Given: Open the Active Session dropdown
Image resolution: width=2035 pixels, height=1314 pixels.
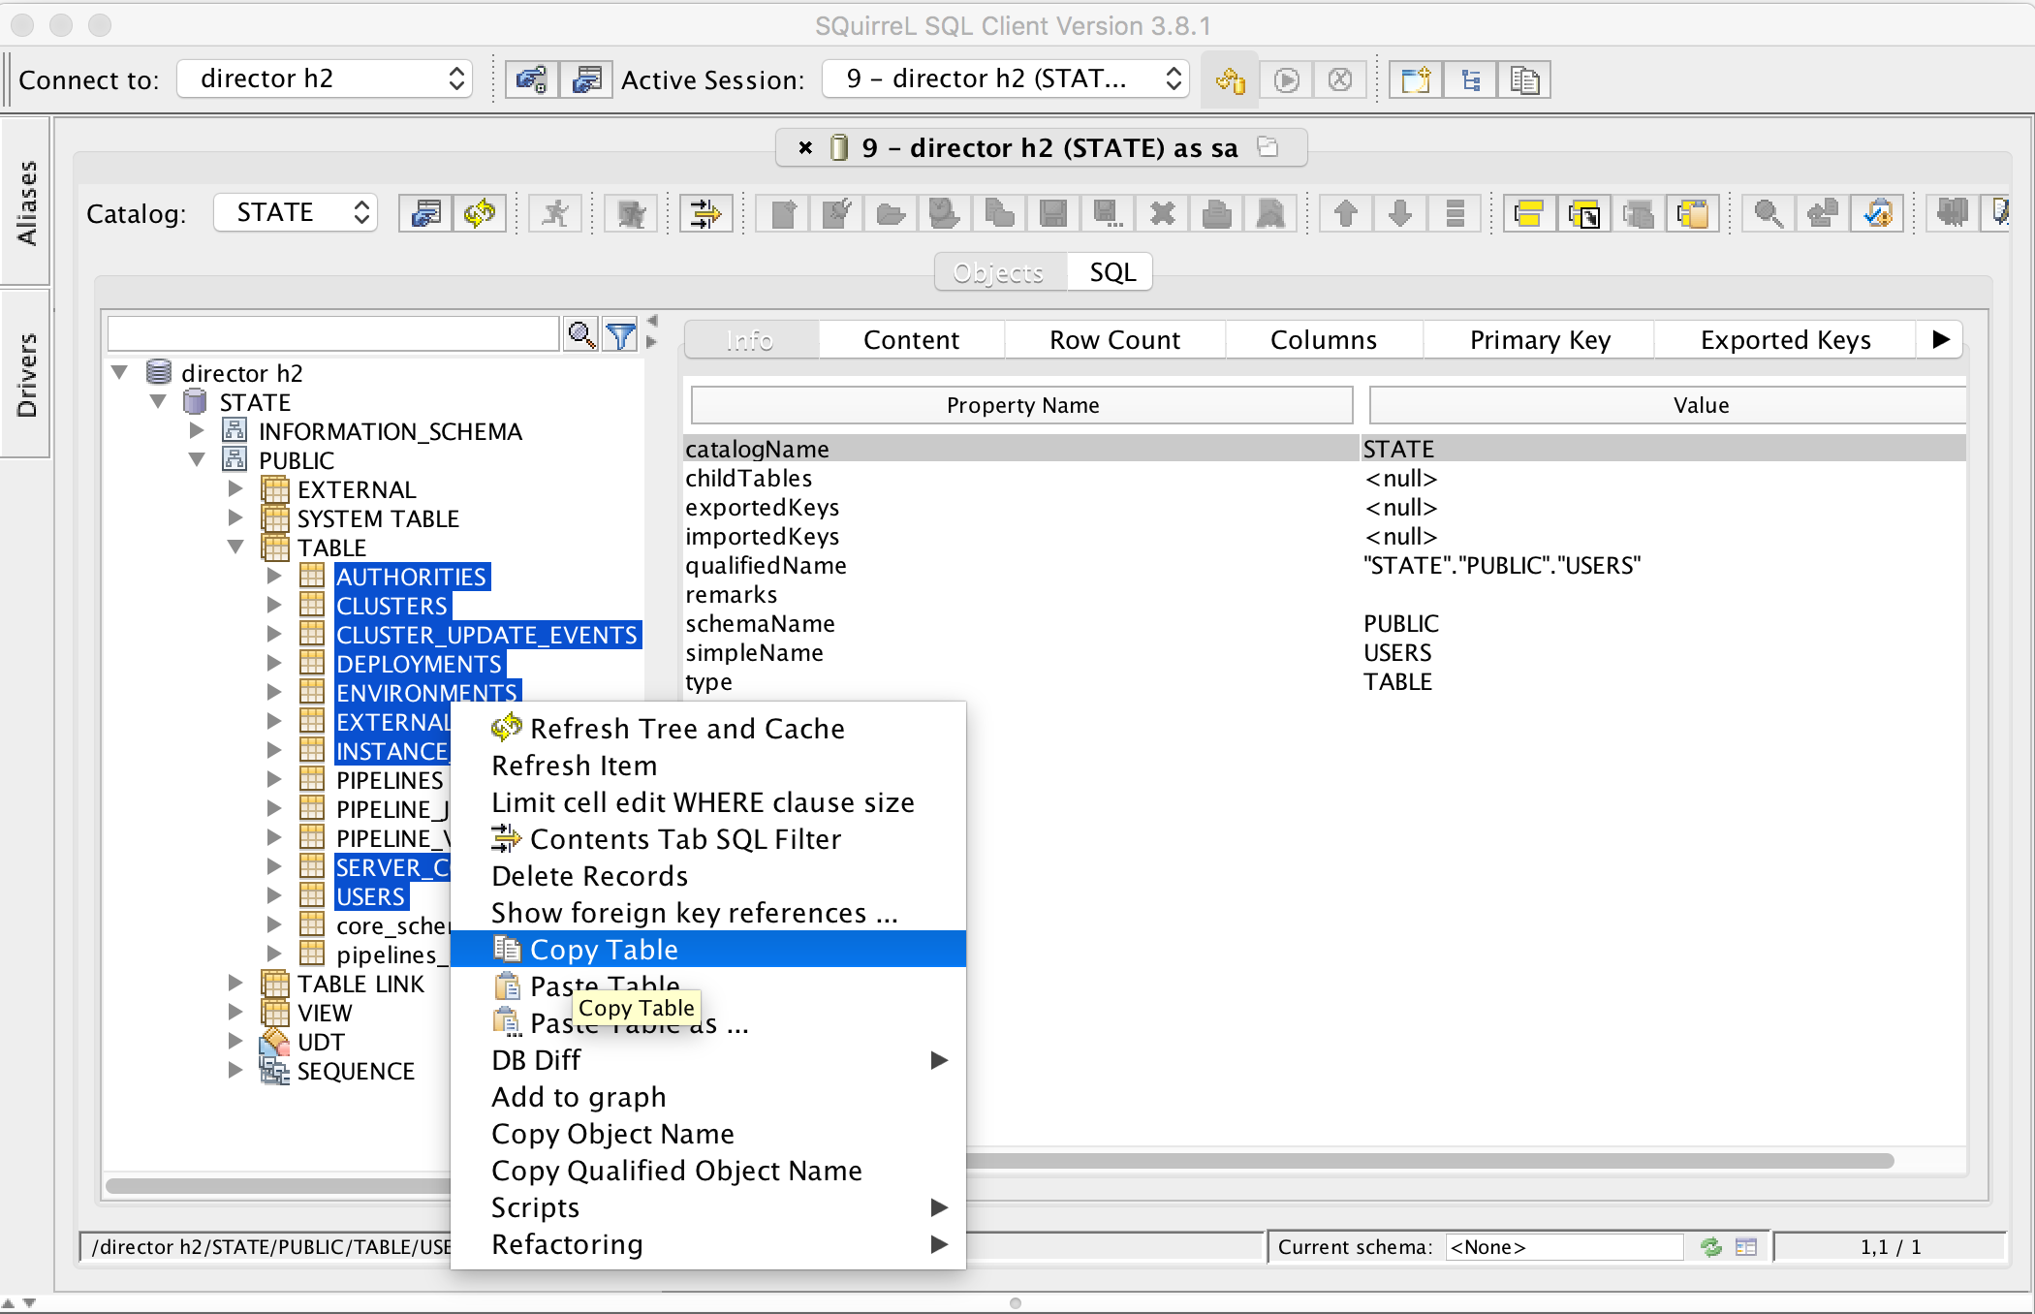Looking at the screenshot, I should 1006,78.
